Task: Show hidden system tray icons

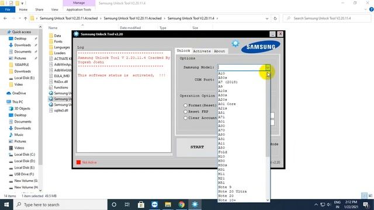Action: tap(316, 205)
